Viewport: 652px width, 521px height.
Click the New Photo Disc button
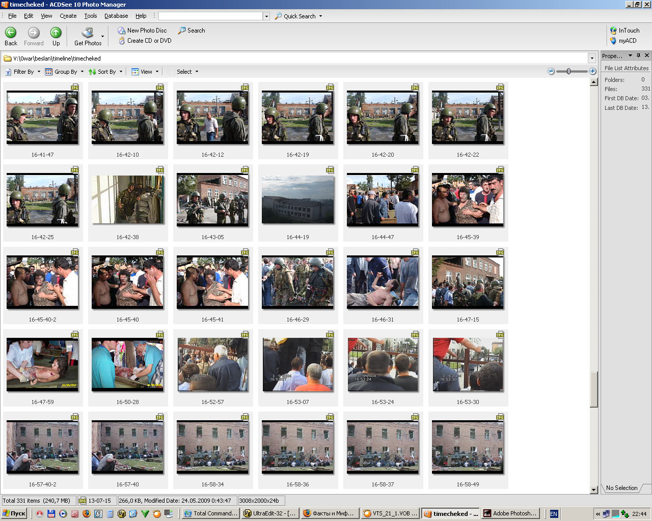click(x=142, y=31)
